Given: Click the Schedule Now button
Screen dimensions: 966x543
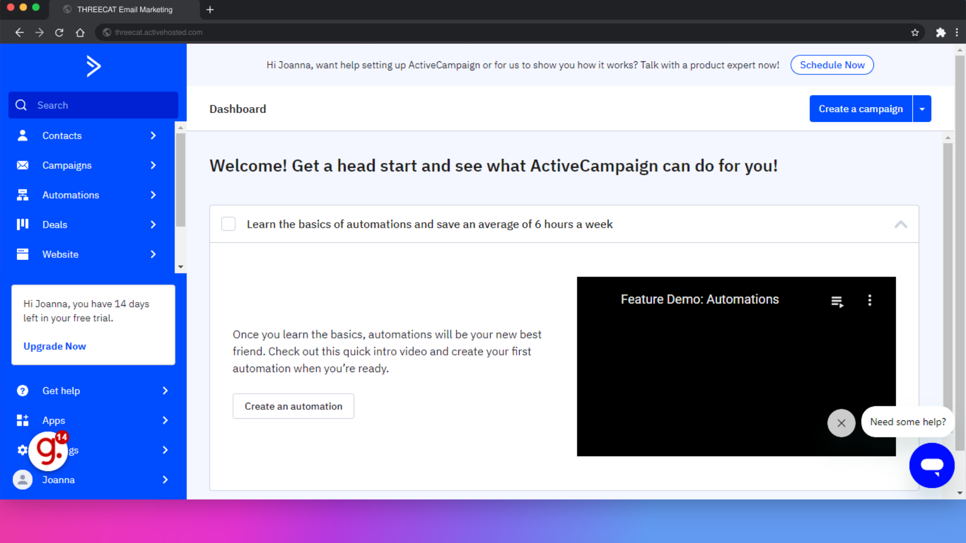Looking at the screenshot, I should [833, 64].
